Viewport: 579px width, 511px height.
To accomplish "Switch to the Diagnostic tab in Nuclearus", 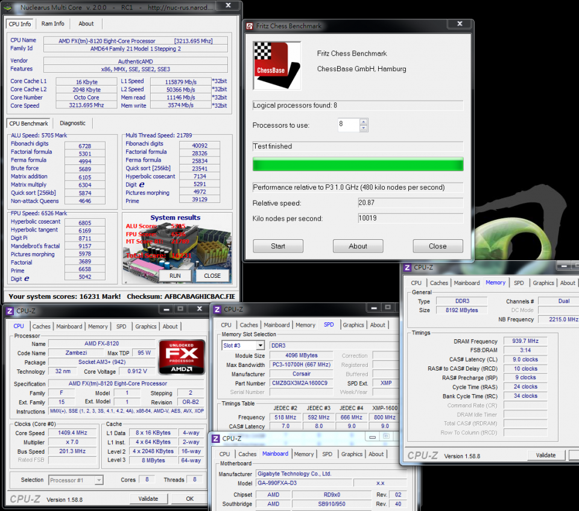I will click(x=72, y=122).
